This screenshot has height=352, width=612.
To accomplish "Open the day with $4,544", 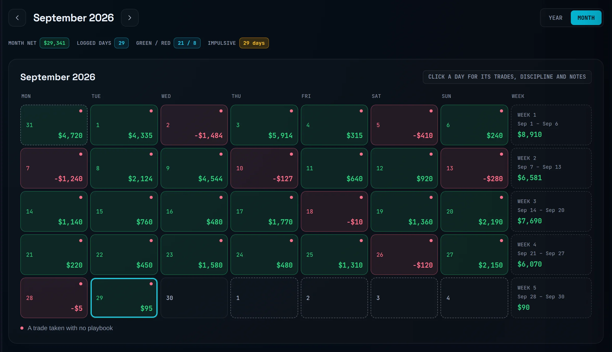I will pos(194,168).
